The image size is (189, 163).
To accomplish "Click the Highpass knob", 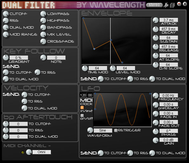I will click(43, 21).
